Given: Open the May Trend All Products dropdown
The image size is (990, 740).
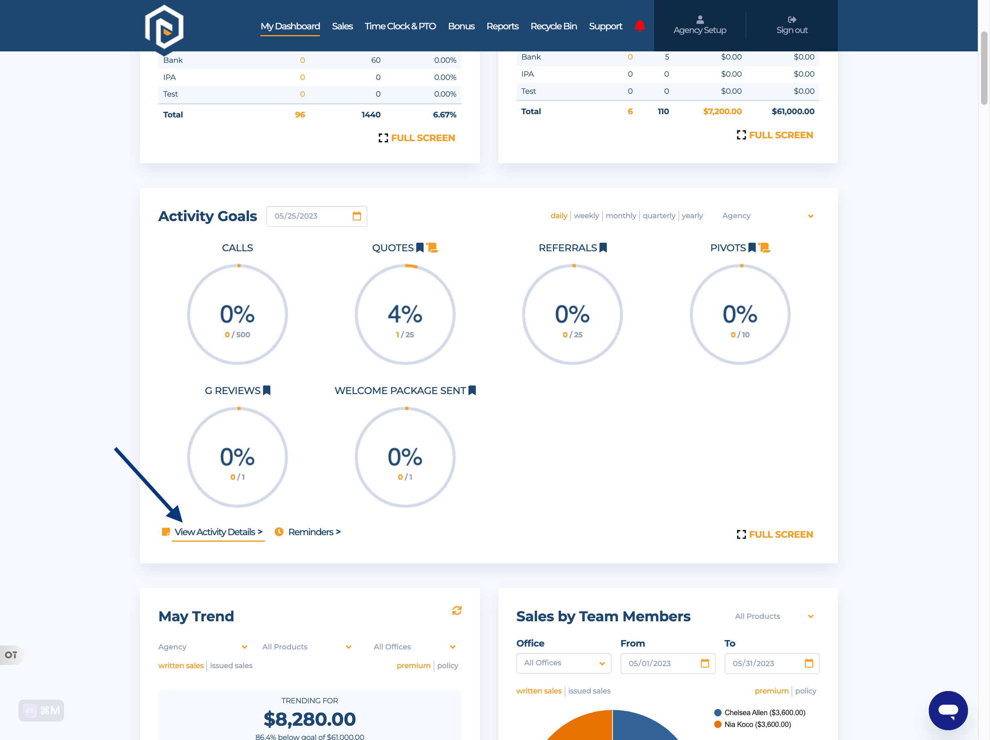Looking at the screenshot, I should 307,647.
